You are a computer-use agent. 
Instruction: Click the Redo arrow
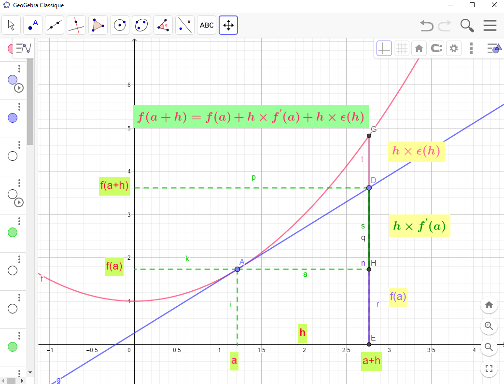coord(445,26)
